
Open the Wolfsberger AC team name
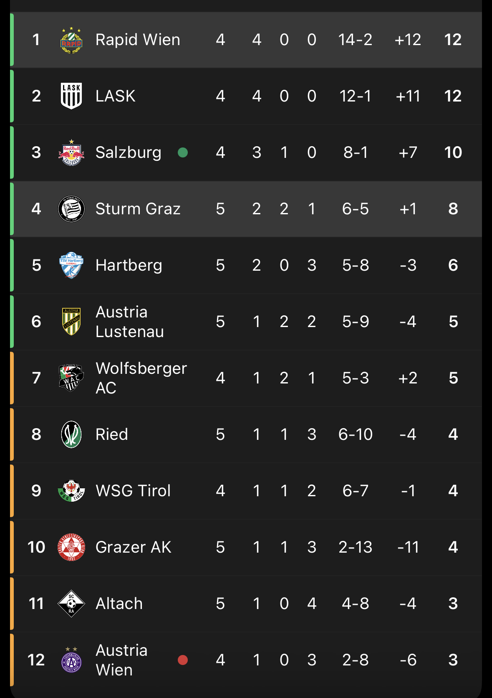[x=141, y=378]
